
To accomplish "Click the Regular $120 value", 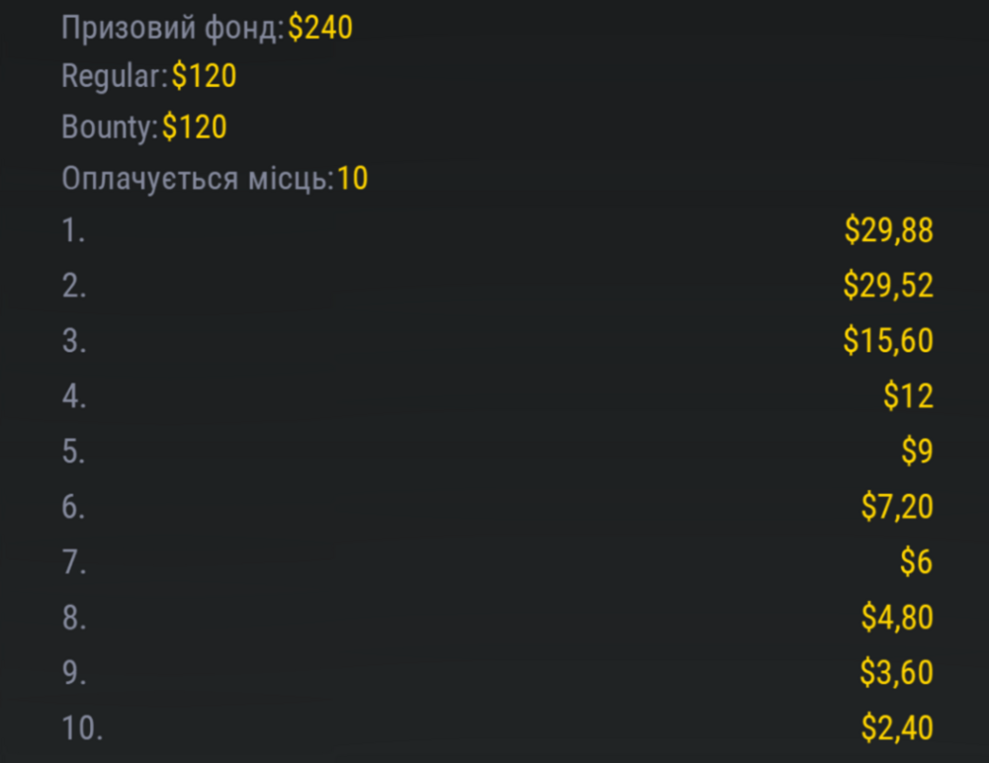I will tap(204, 76).
